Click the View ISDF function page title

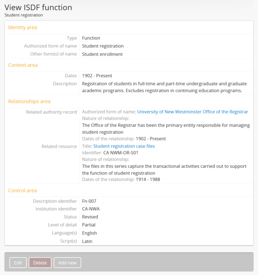38,7
